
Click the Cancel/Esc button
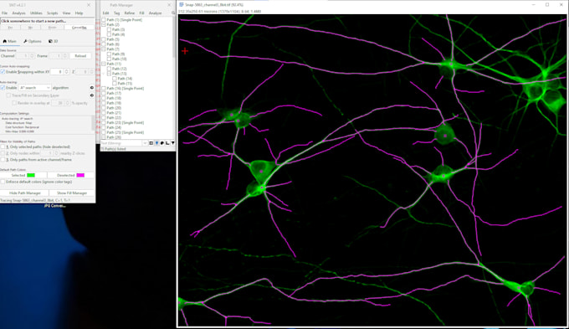pyautogui.click(x=79, y=28)
